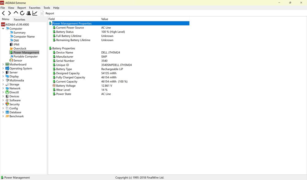The image size is (307, 180).
Task: Sort by the Field column header
Action: pyautogui.click(x=52, y=19)
